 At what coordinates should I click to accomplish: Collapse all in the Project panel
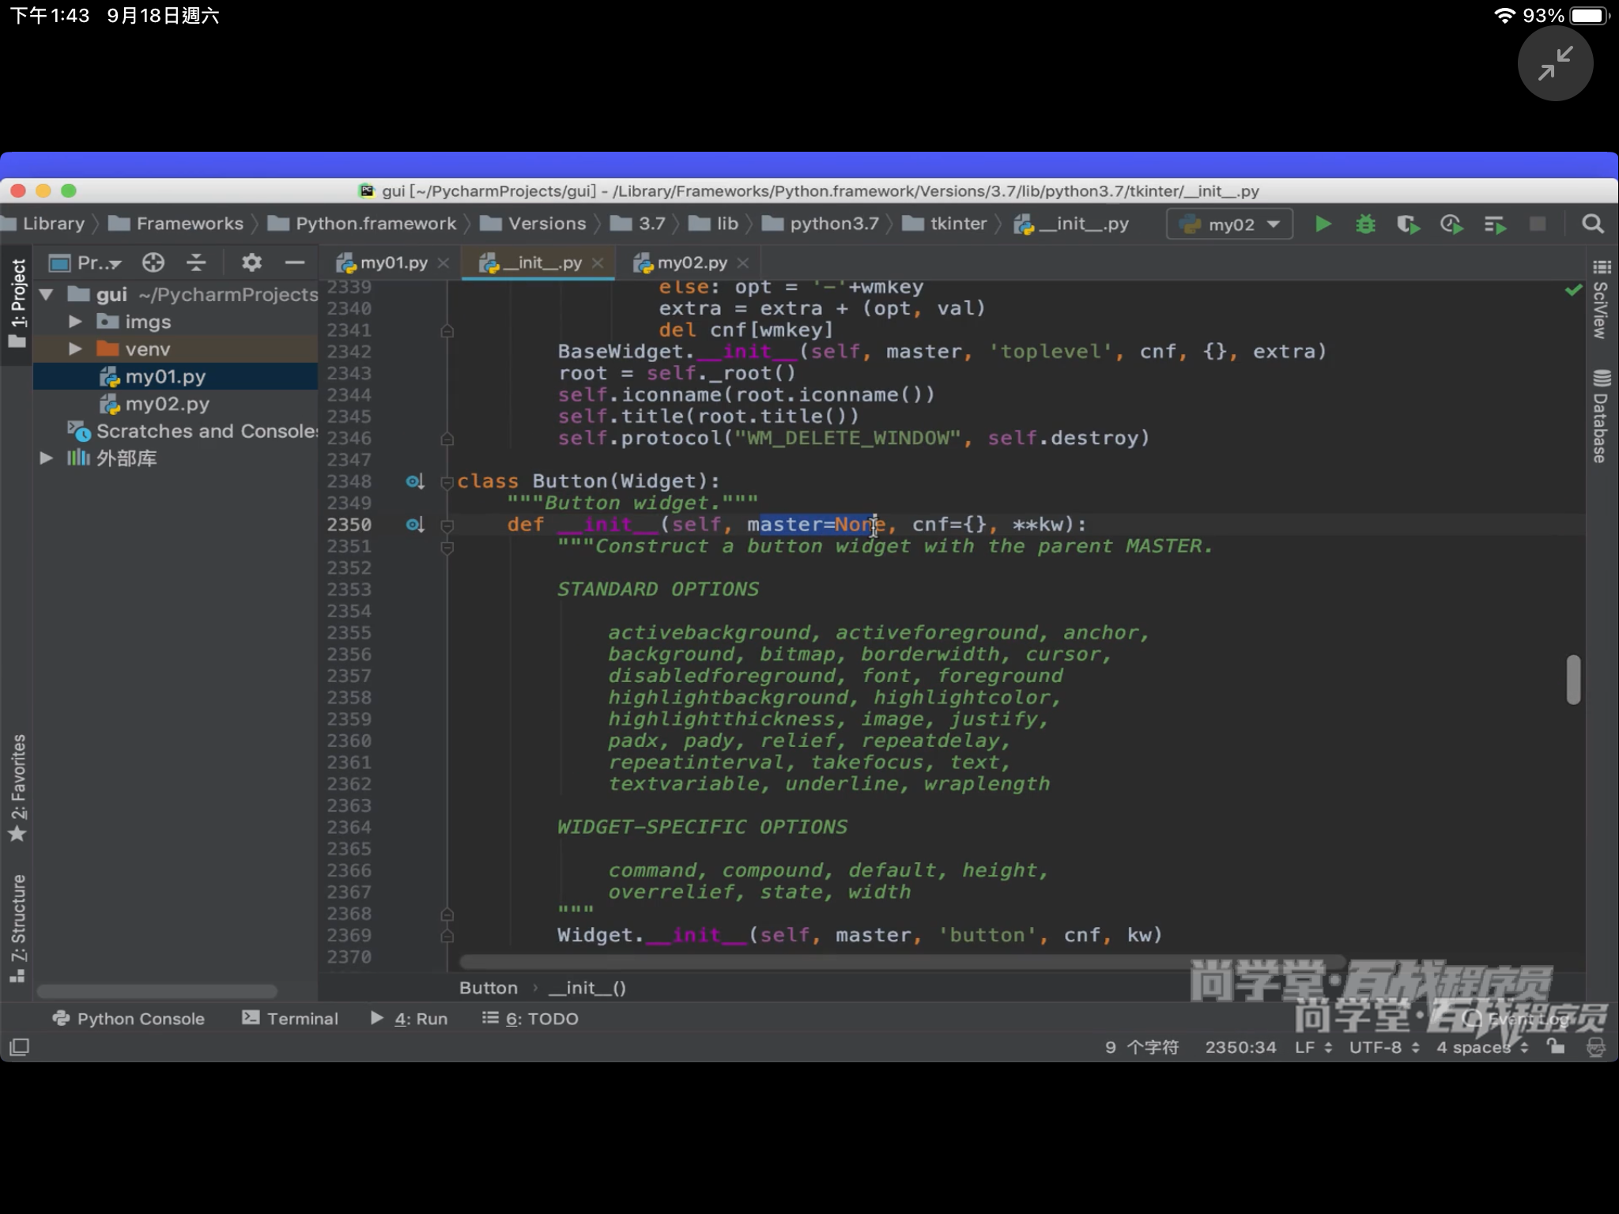[196, 262]
